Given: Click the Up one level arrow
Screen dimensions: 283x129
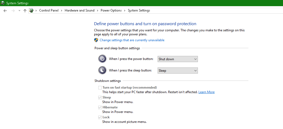Looking at the screenshot, I should [25, 10].
